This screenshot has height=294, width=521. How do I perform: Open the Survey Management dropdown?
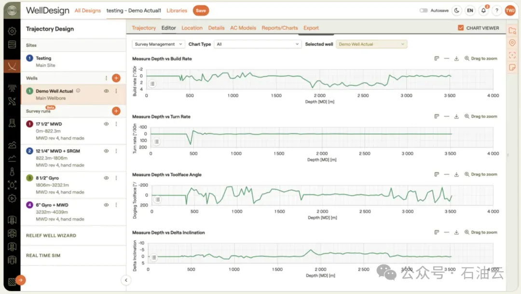pos(159,44)
